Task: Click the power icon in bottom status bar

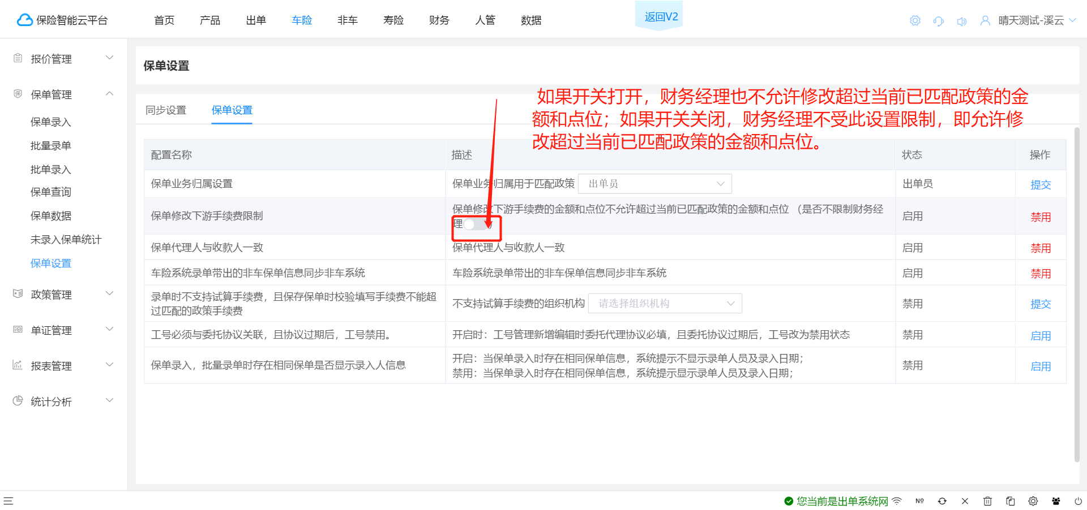Action: coord(1079,501)
